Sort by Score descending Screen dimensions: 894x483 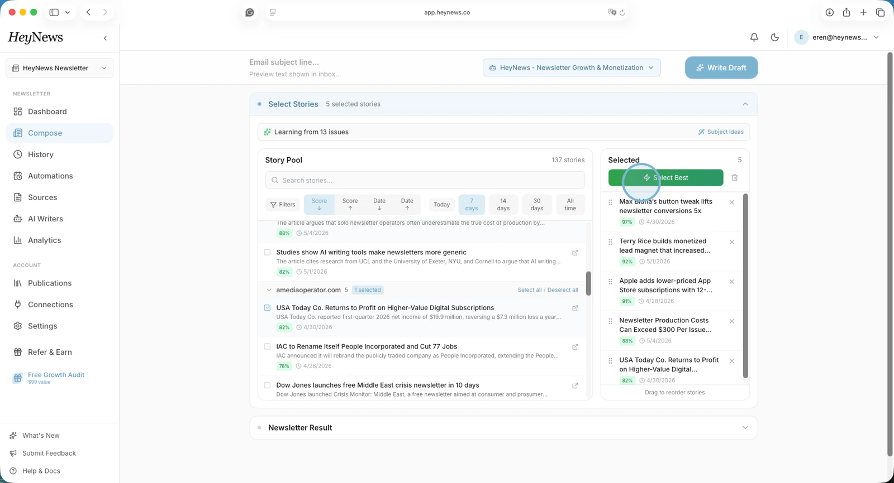[319, 205]
